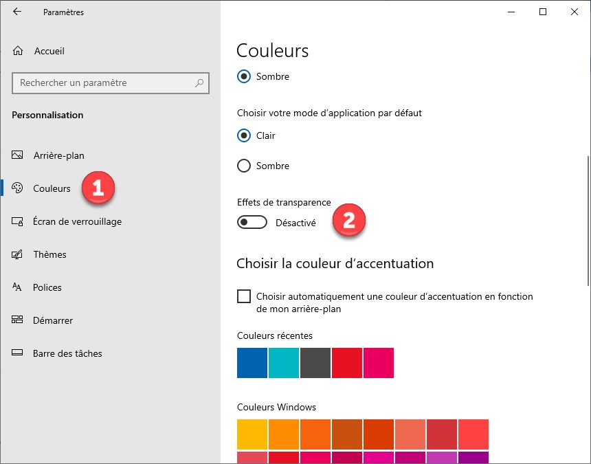
Task: Open the Thèmes settings page
Action: click(x=49, y=254)
